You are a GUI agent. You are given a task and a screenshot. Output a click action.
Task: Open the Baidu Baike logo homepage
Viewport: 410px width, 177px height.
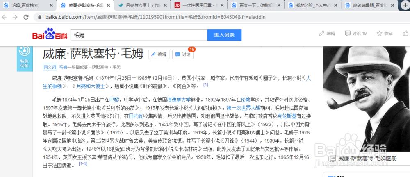tap(50, 34)
